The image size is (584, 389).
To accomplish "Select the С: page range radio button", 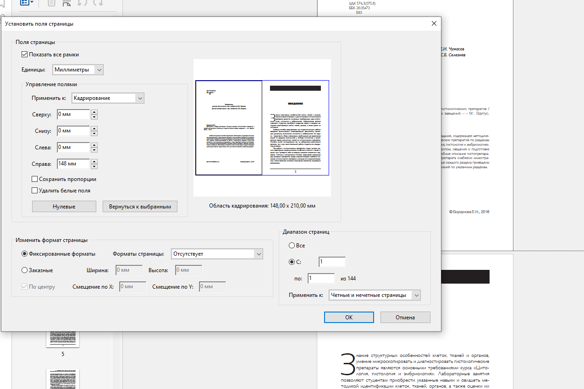I will [x=292, y=262].
